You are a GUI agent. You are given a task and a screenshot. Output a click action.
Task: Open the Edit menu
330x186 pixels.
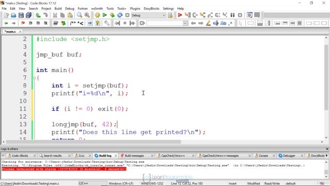[12, 8]
